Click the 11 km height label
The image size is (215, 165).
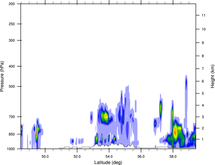pos(203,15)
